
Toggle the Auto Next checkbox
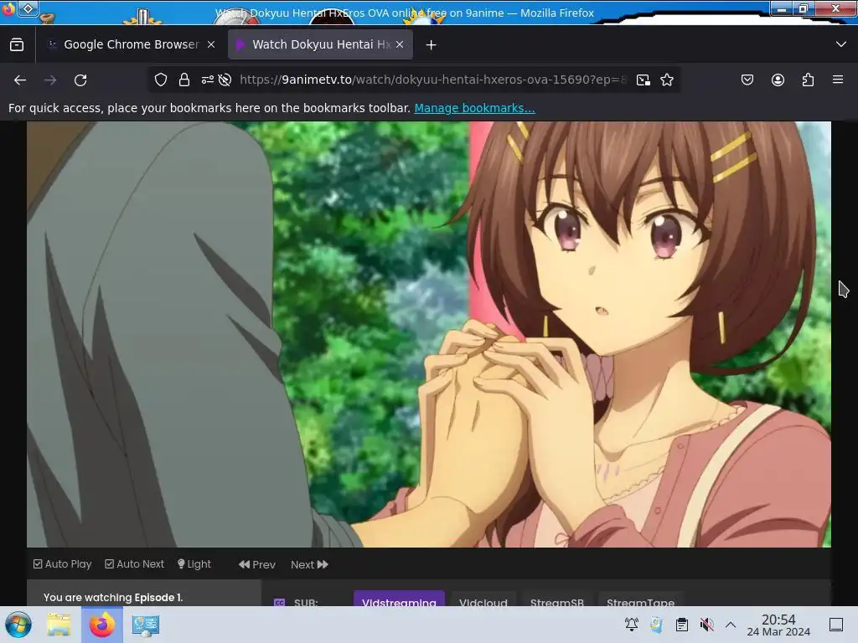click(x=135, y=563)
